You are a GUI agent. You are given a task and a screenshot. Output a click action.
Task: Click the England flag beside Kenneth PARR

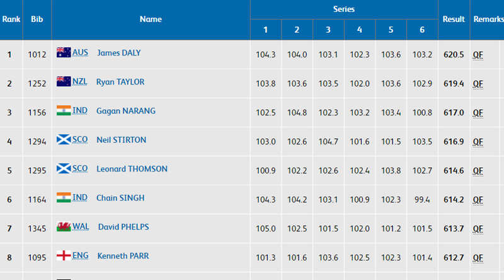coord(64,255)
